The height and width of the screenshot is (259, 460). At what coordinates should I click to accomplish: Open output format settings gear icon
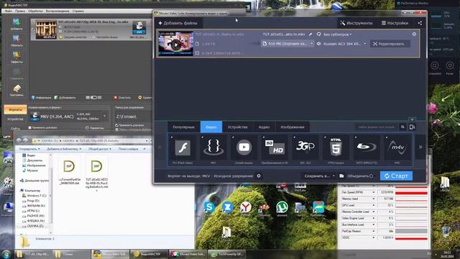[x=259, y=176]
